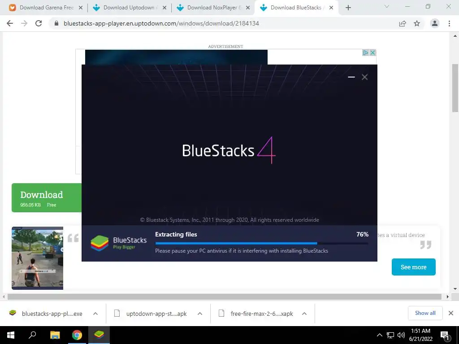Share this page via share icon
This screenshot has height=344, width=459.
click(x=403, y=23)
